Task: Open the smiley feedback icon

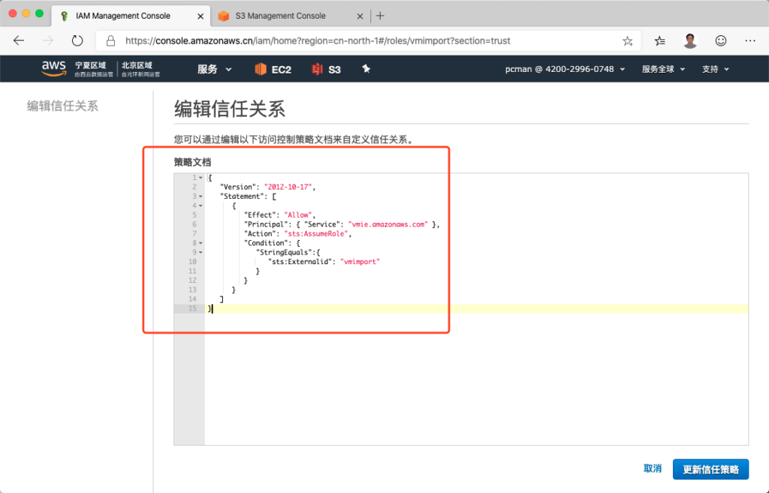Action: coord(720,41)
